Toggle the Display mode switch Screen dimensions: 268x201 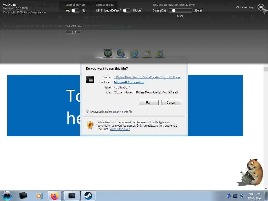tap(127, 10)
